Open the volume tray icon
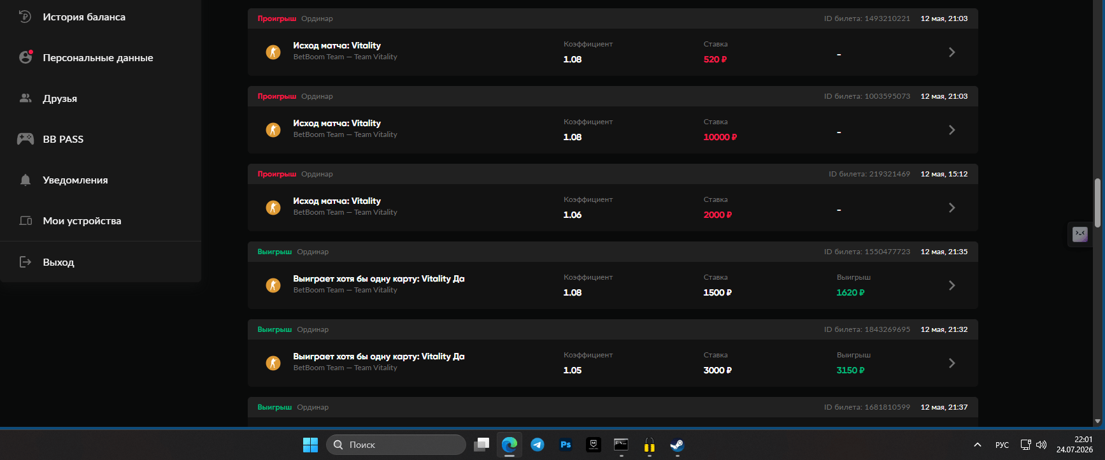The width and height of the screenshot is (1105, 460). point(1041,445)
